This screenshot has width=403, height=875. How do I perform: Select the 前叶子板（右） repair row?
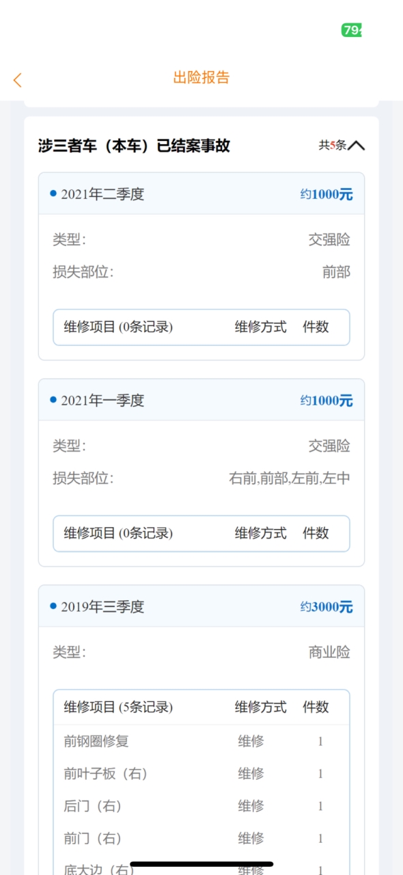click(201, 774)
